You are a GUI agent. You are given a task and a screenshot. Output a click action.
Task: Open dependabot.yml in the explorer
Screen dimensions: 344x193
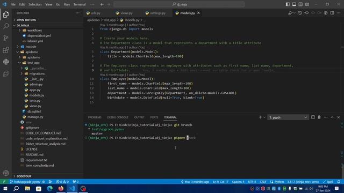[39, 36]
